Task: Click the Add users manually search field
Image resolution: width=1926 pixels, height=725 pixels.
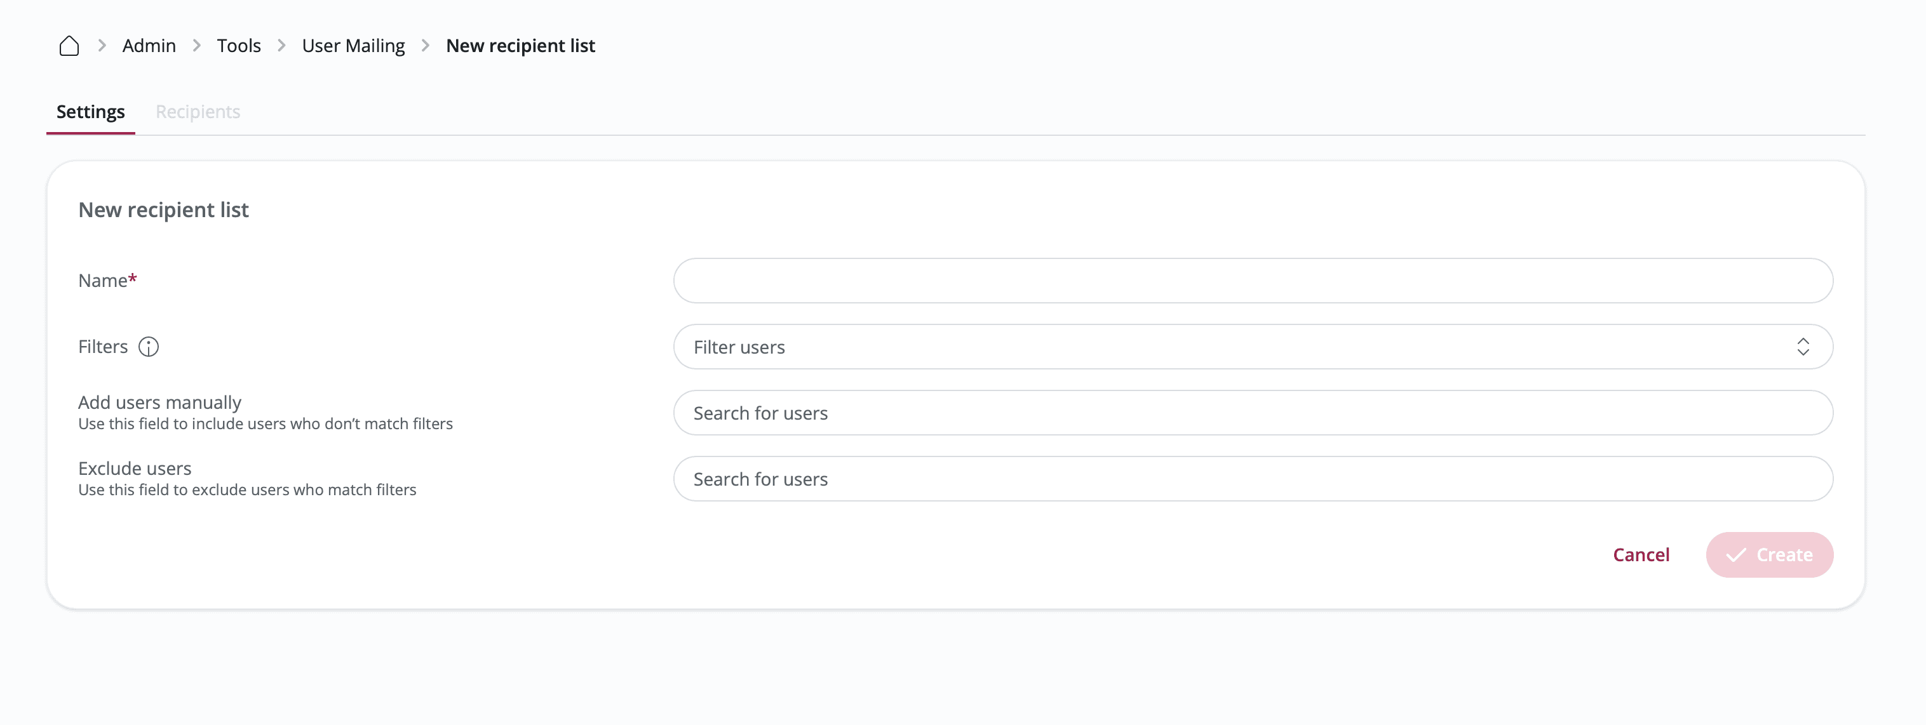Action: tap(1253, 413)
